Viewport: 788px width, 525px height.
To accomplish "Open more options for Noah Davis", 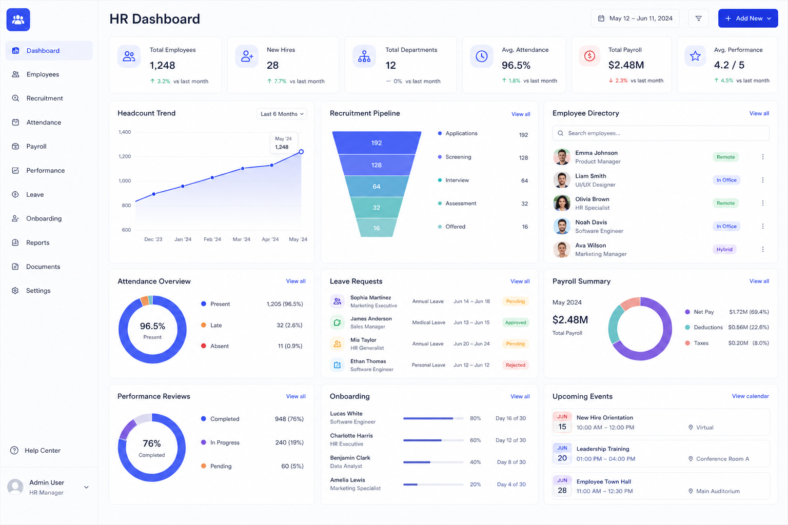I will pos(763,226).
